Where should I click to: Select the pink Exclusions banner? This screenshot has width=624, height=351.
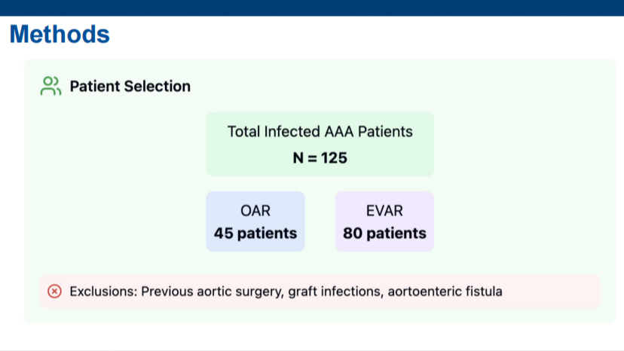(320, 291)
